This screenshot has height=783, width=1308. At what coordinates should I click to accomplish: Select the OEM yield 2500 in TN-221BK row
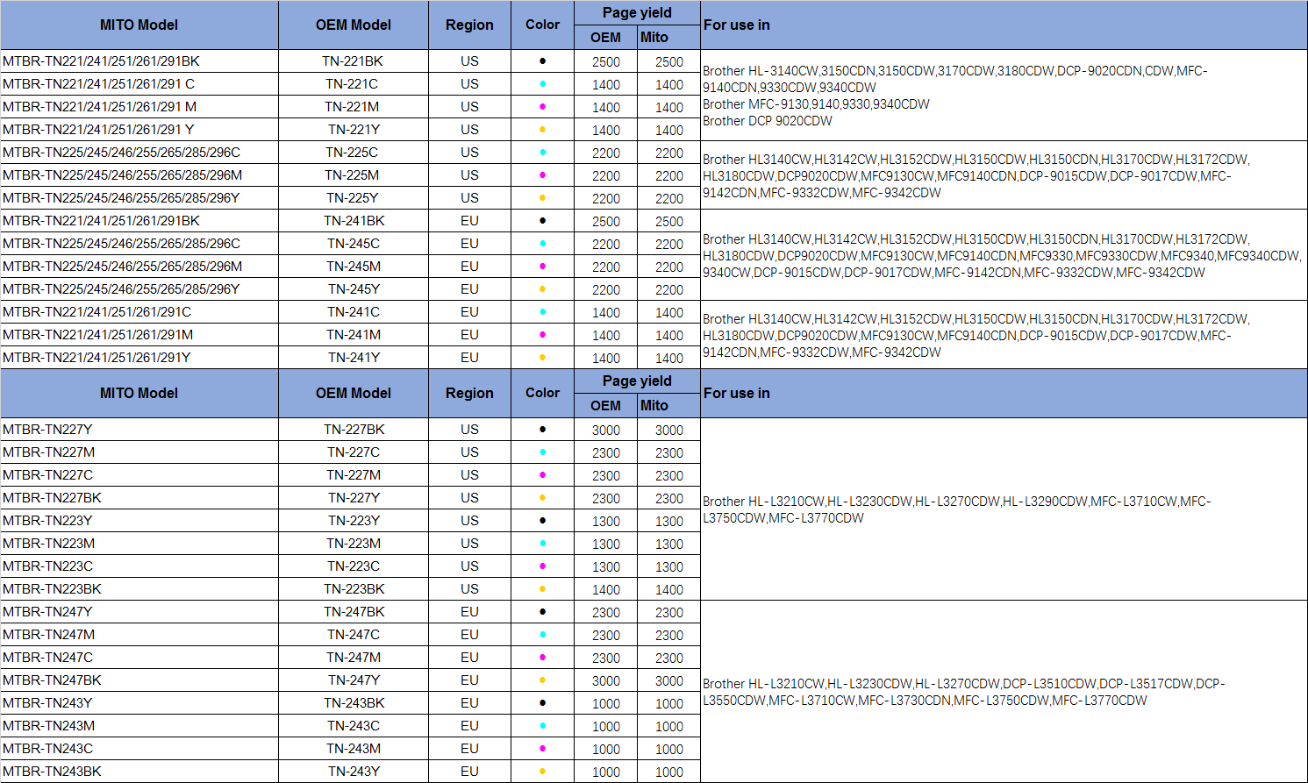[x=605, y=62]
